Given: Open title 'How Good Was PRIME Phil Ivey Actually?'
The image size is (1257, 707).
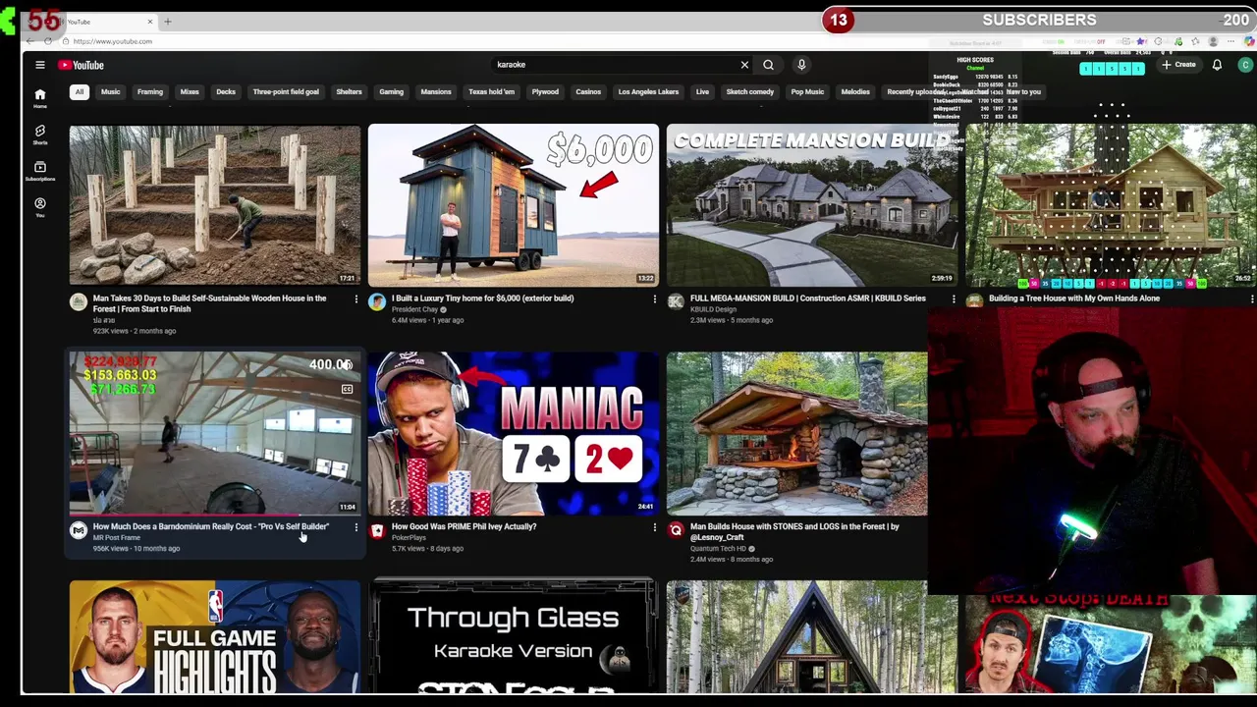Looking at the screenshot, I should 464,527.
